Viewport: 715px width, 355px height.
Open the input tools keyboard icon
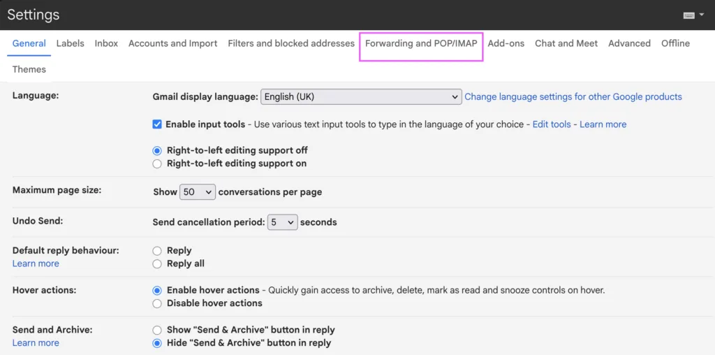pos(688,15)
